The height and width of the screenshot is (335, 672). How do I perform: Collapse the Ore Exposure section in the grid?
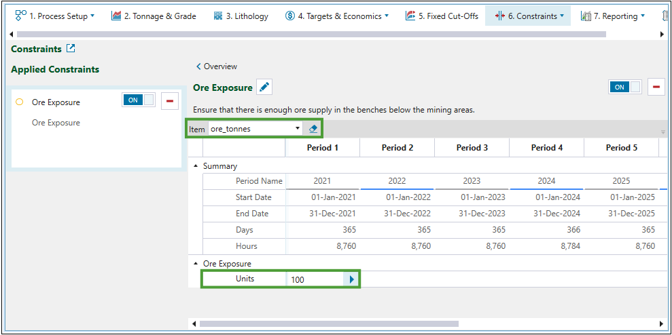(196, 264)
